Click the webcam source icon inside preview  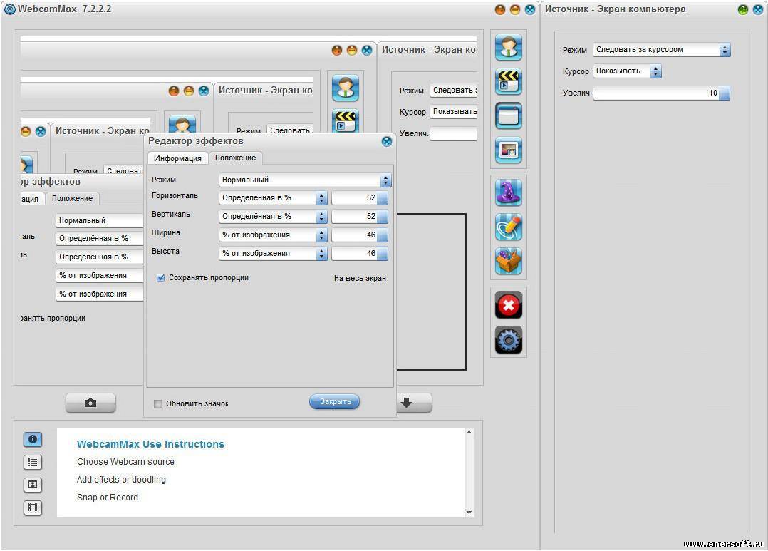point(346,88)
